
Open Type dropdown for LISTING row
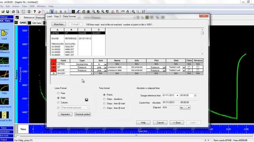coord(92,64)
